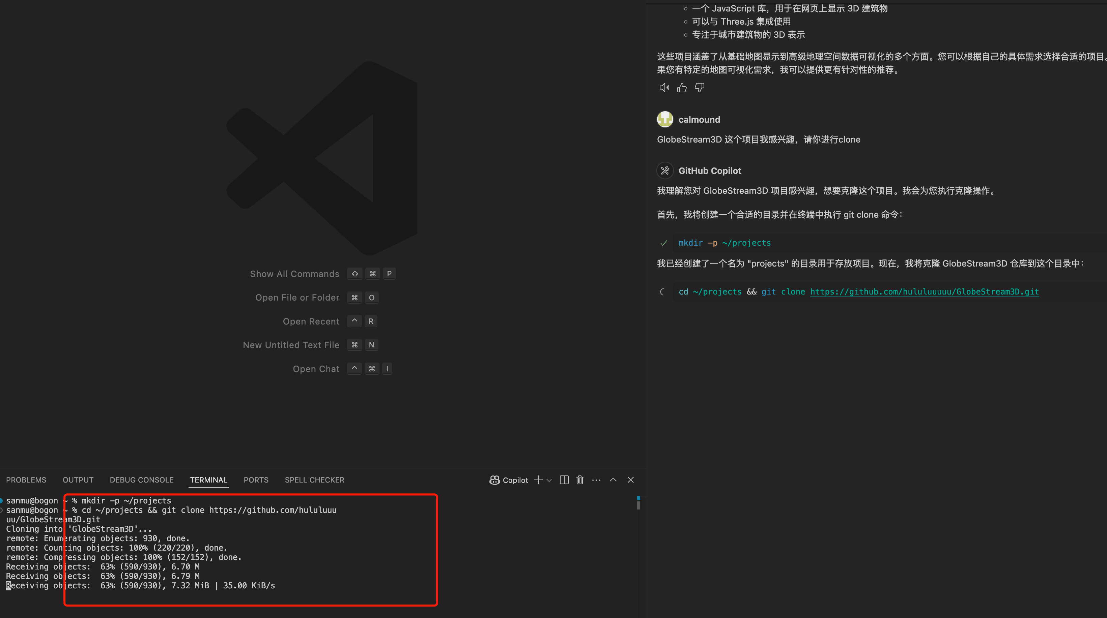Click the 'Counting objects: 100%' terminal line
1107x618 pixels.
pyautogui.click(x=116, y=548)
